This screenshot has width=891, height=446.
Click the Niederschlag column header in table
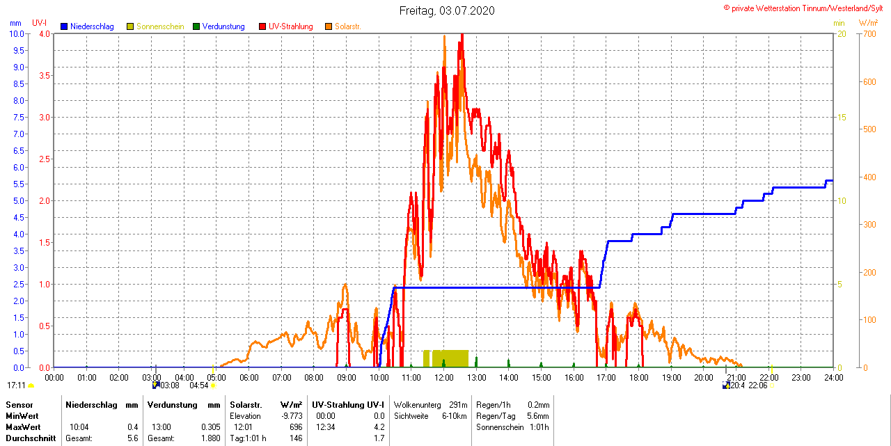90,404
